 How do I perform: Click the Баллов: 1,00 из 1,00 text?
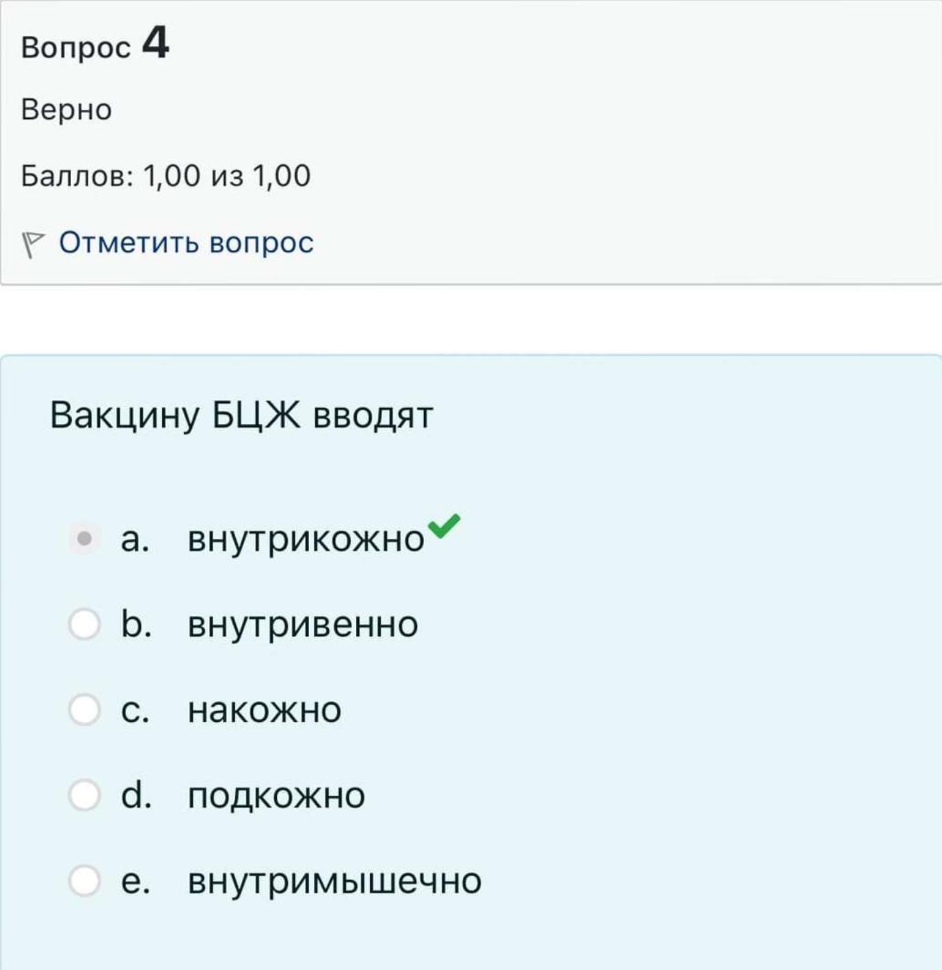pyautogui.click(x=166, y=176)
